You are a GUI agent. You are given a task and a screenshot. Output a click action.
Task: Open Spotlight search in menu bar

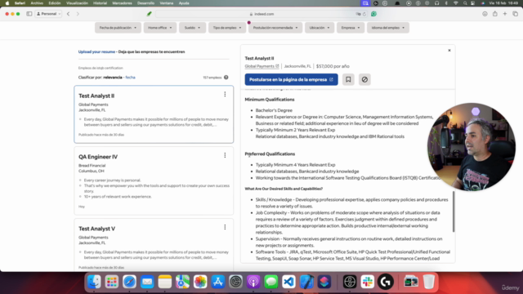(465, 3)
